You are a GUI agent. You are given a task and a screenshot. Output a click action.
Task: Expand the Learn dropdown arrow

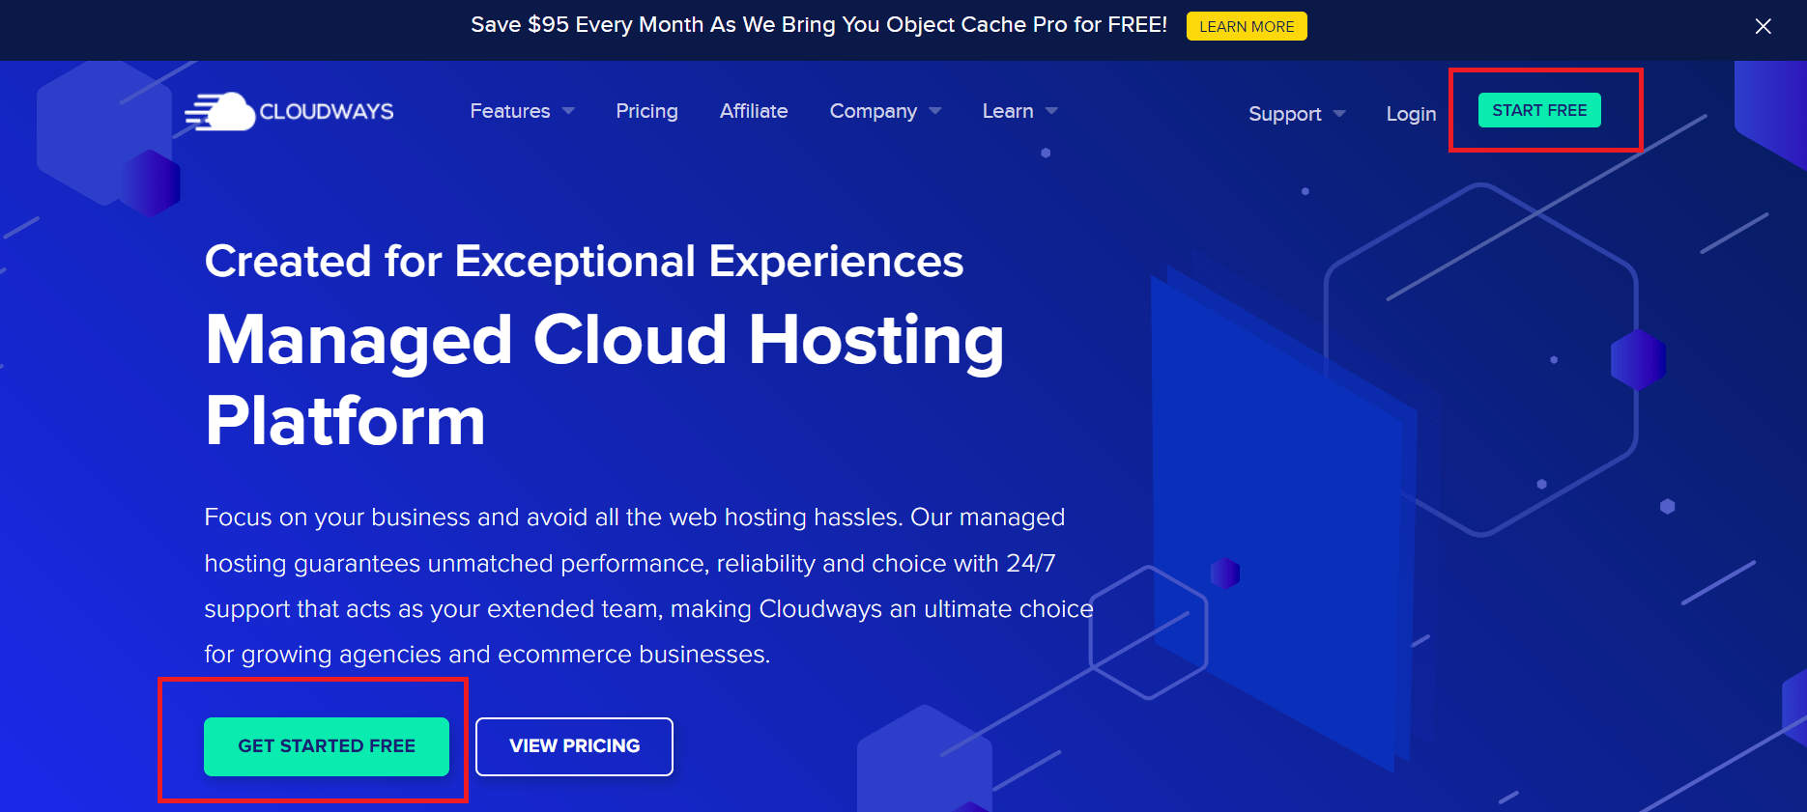tap(1051, 111)
